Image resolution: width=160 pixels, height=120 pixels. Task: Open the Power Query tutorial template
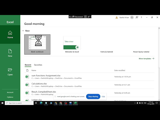click(141, 52)
